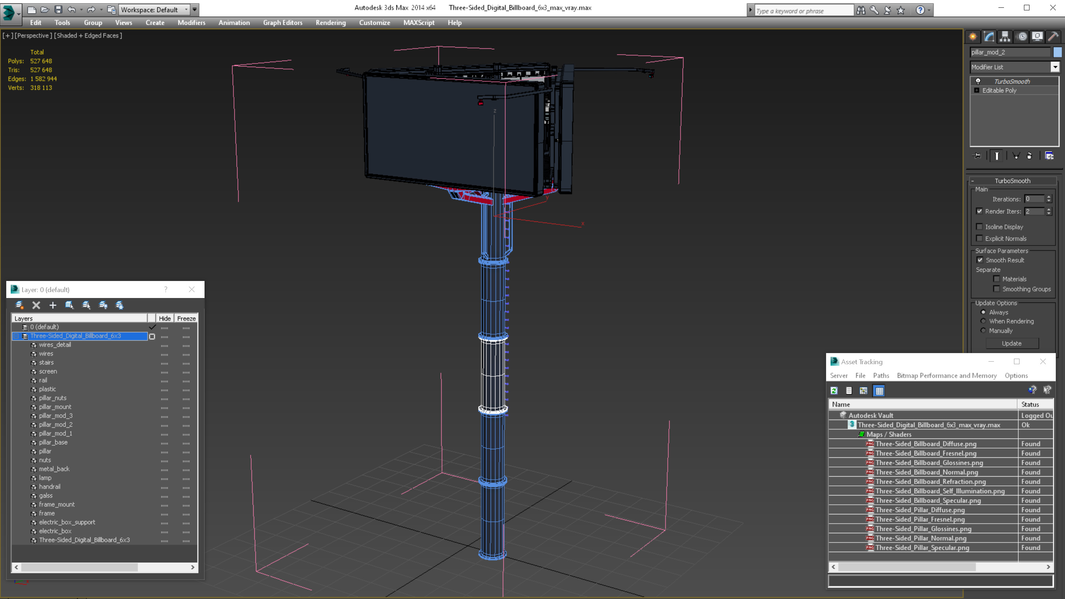Open the Rendering menu

pyautogui.click(x=330, y=23)
